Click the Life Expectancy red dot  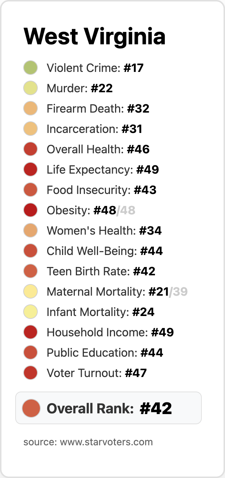30,170
